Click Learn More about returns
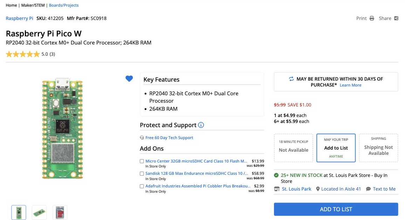 click(x=350, y=85)
